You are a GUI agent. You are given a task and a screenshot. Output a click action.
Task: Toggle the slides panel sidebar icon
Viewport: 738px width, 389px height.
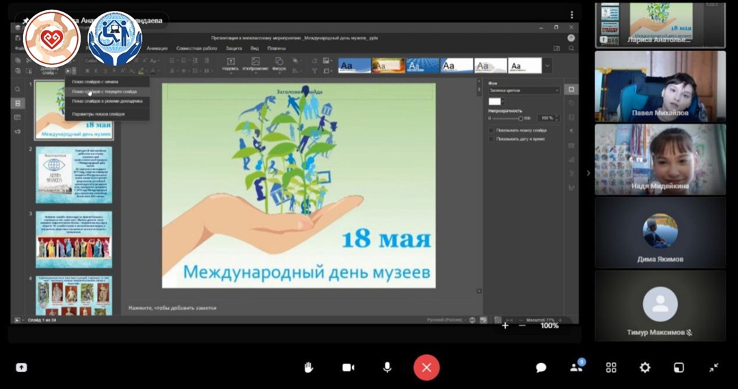point(17,103)
